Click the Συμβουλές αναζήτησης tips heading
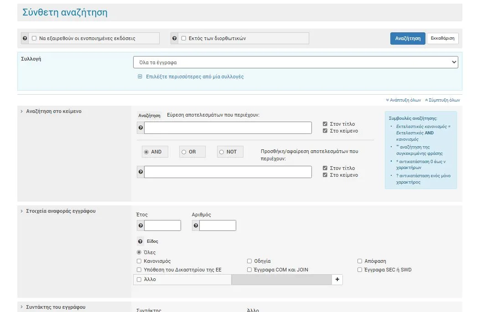The height and width of the screenshot is (312, 482). coord(413,118)
